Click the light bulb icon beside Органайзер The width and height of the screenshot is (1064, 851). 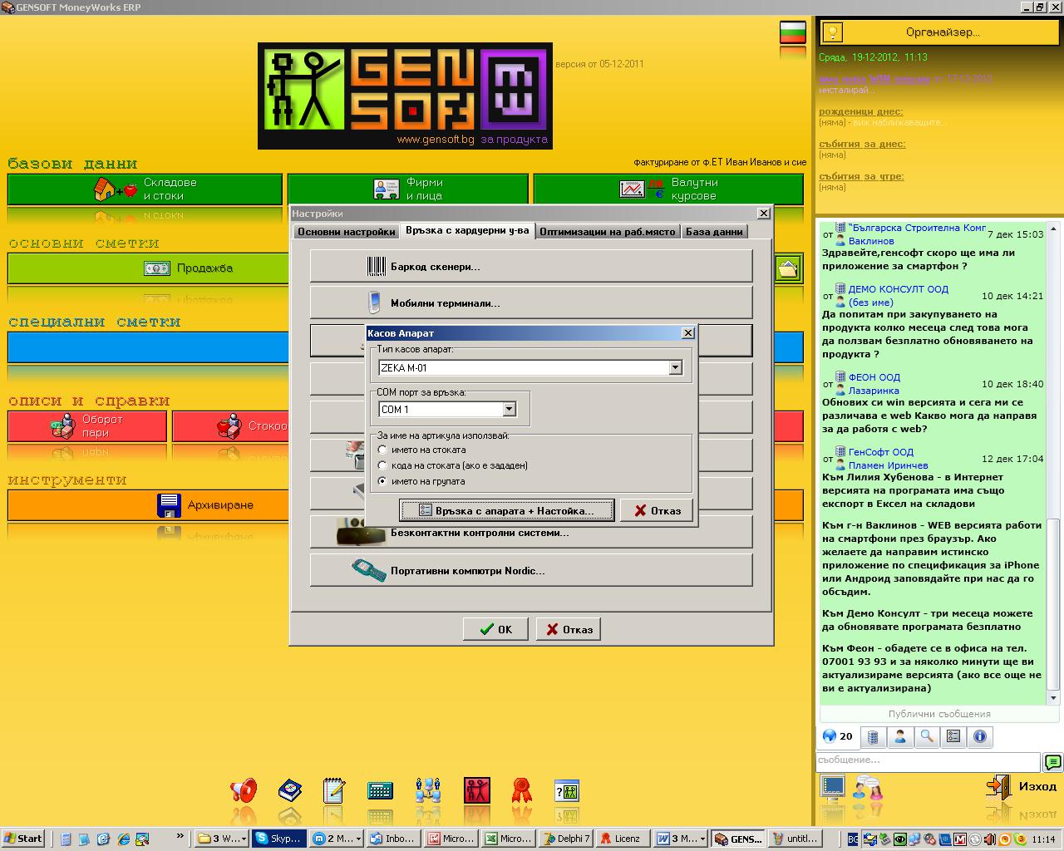(832, 32)
